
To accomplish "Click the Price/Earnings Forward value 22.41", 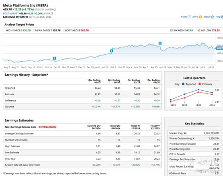I will [216, 144].
